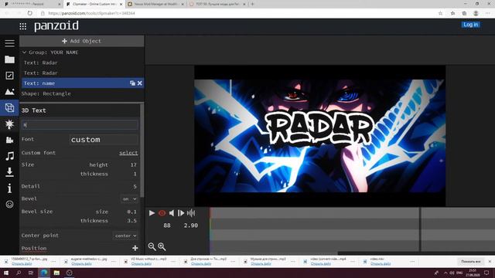The height and width of the screenshot is (278, 495).
Task: Play the timeline preview
Action: click(x=152, y=213)
